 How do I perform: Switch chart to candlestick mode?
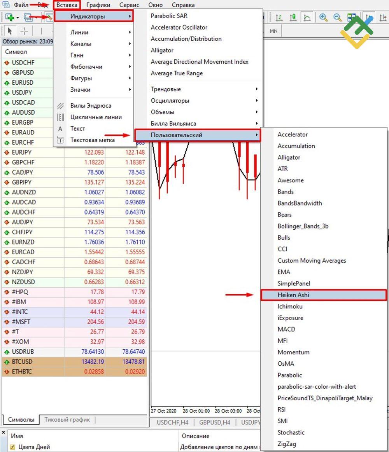tap(293, 17)
